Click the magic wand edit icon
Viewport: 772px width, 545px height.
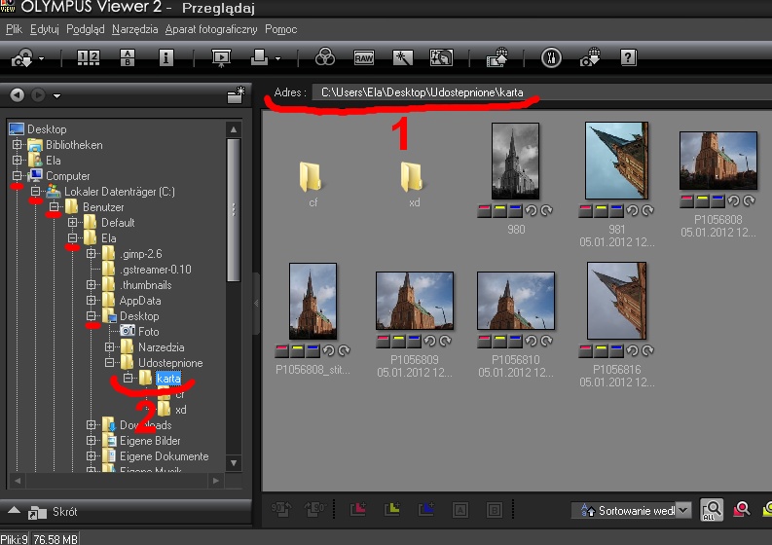pos(402,58)
